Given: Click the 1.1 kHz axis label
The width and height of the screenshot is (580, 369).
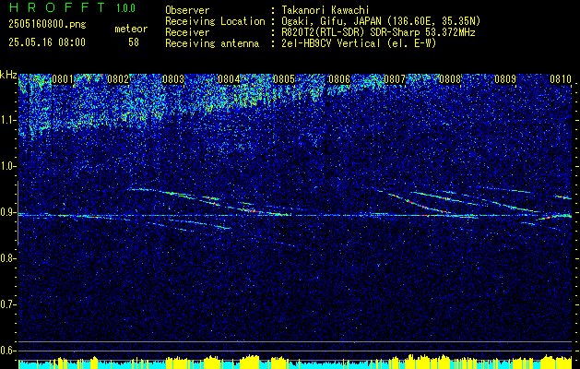Looking at the screenshot, I should (x=8, y=120).
